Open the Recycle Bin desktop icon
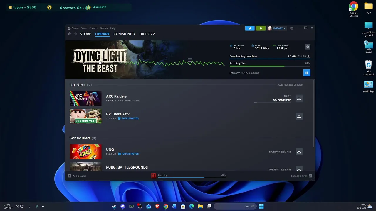The image size is (376, 211). coord(368,68)
